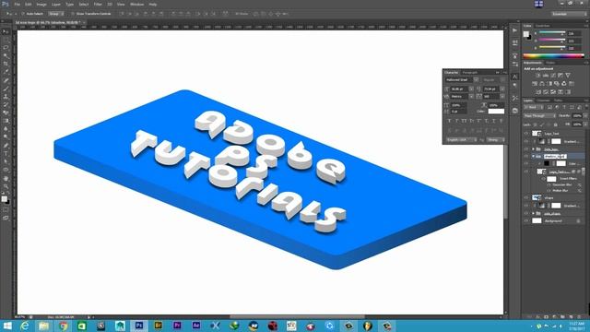Image resolution: width=590 pixels, height=332 pixels.
Task: Open the font family dropdown
Action: coord(476,80)
